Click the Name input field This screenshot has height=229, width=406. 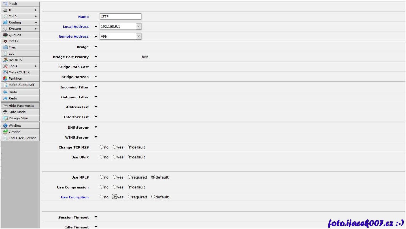pos(120,16)
